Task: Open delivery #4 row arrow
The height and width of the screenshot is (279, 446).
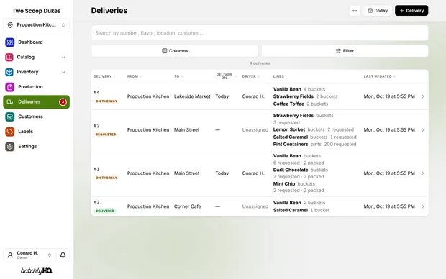Action: [423, 96]
